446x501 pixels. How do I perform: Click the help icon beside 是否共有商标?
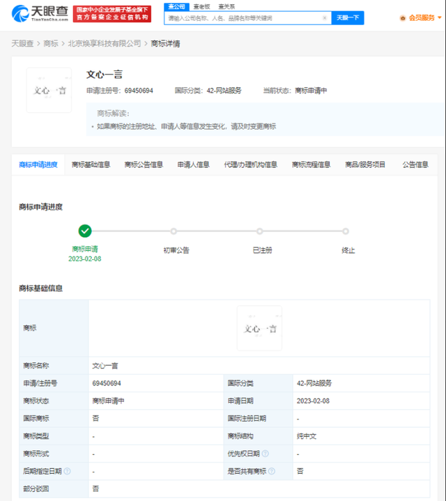[272, 471]
